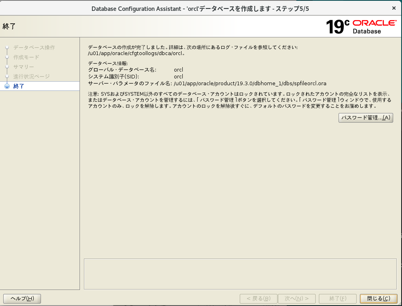Click the bullet icon beside サマリー step
402x306 pixels.
(x=7, y=67)
